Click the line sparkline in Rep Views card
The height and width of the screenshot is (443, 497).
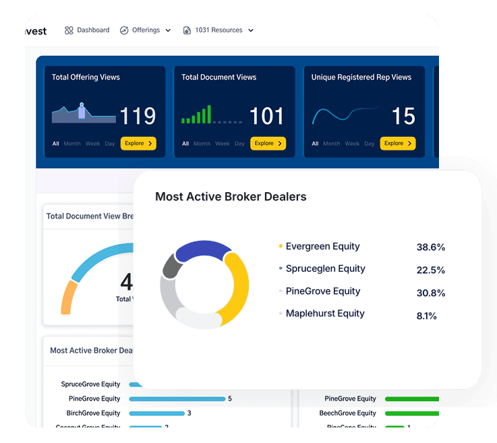tap(345, 115)
